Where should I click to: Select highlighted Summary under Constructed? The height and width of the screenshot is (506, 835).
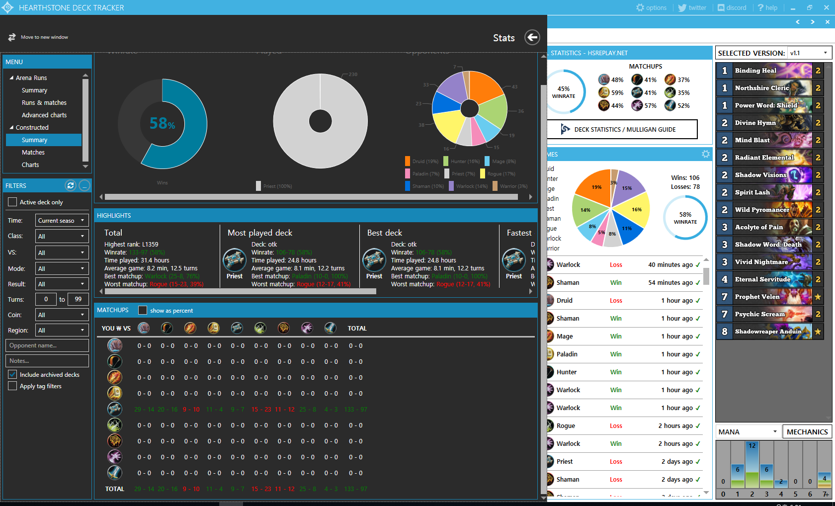[44, 140]
